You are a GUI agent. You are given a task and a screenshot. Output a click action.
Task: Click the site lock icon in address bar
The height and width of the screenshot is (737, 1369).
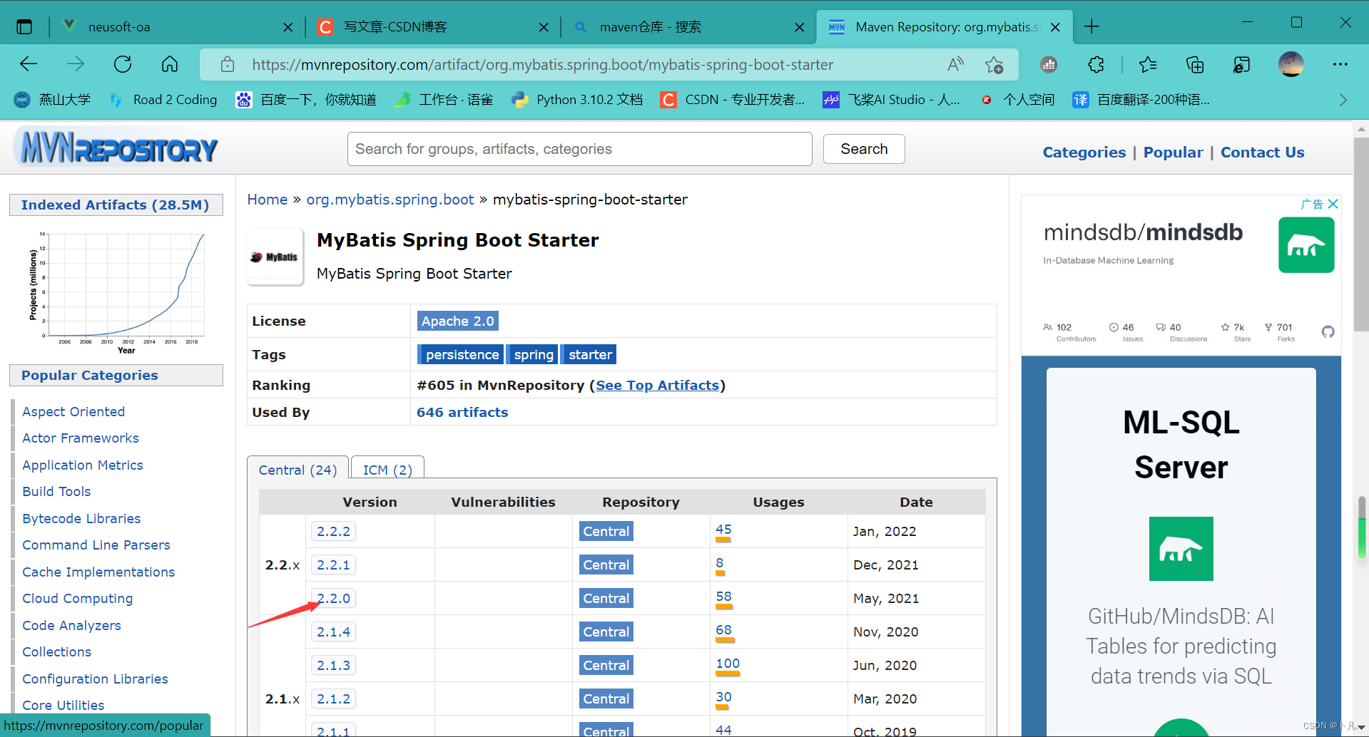pos(228,65)
